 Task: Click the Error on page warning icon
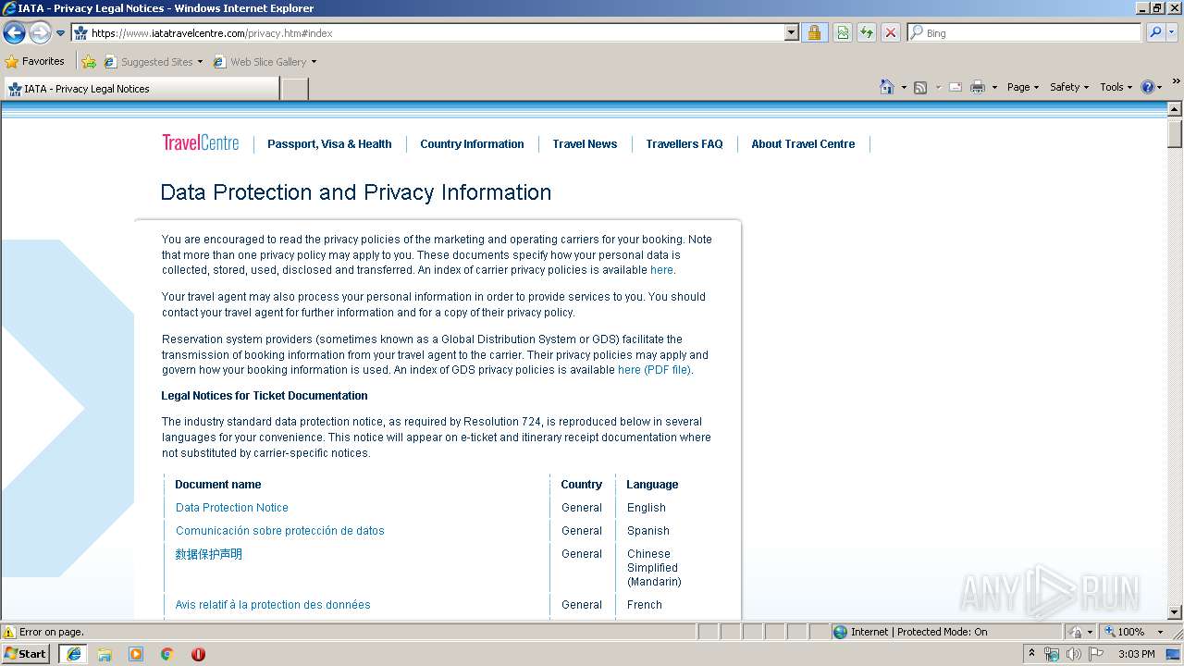pyautogui.click(x=9, y=632)
